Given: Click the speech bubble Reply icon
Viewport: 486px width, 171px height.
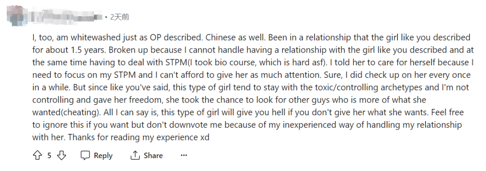Looking at the screenshot, I should [x=85, y=155].
